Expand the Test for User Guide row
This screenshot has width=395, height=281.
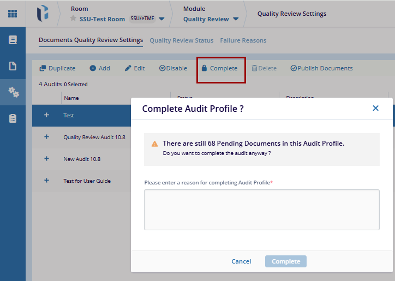[46, 181]
